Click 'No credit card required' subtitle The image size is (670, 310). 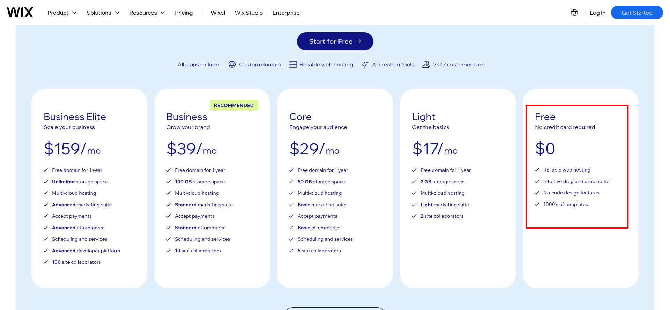tap(565, 127)
